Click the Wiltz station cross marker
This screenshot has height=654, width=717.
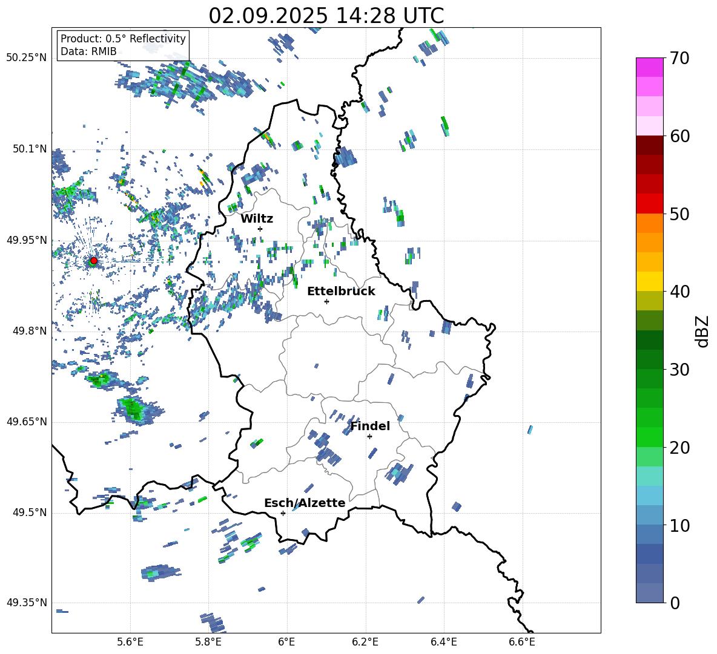coord(260,229)
